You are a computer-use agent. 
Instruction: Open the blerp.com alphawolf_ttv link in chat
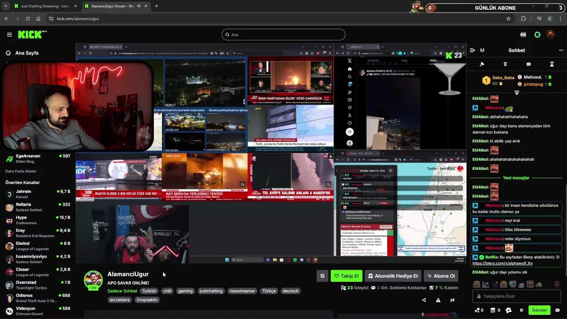tap(502, 263)
